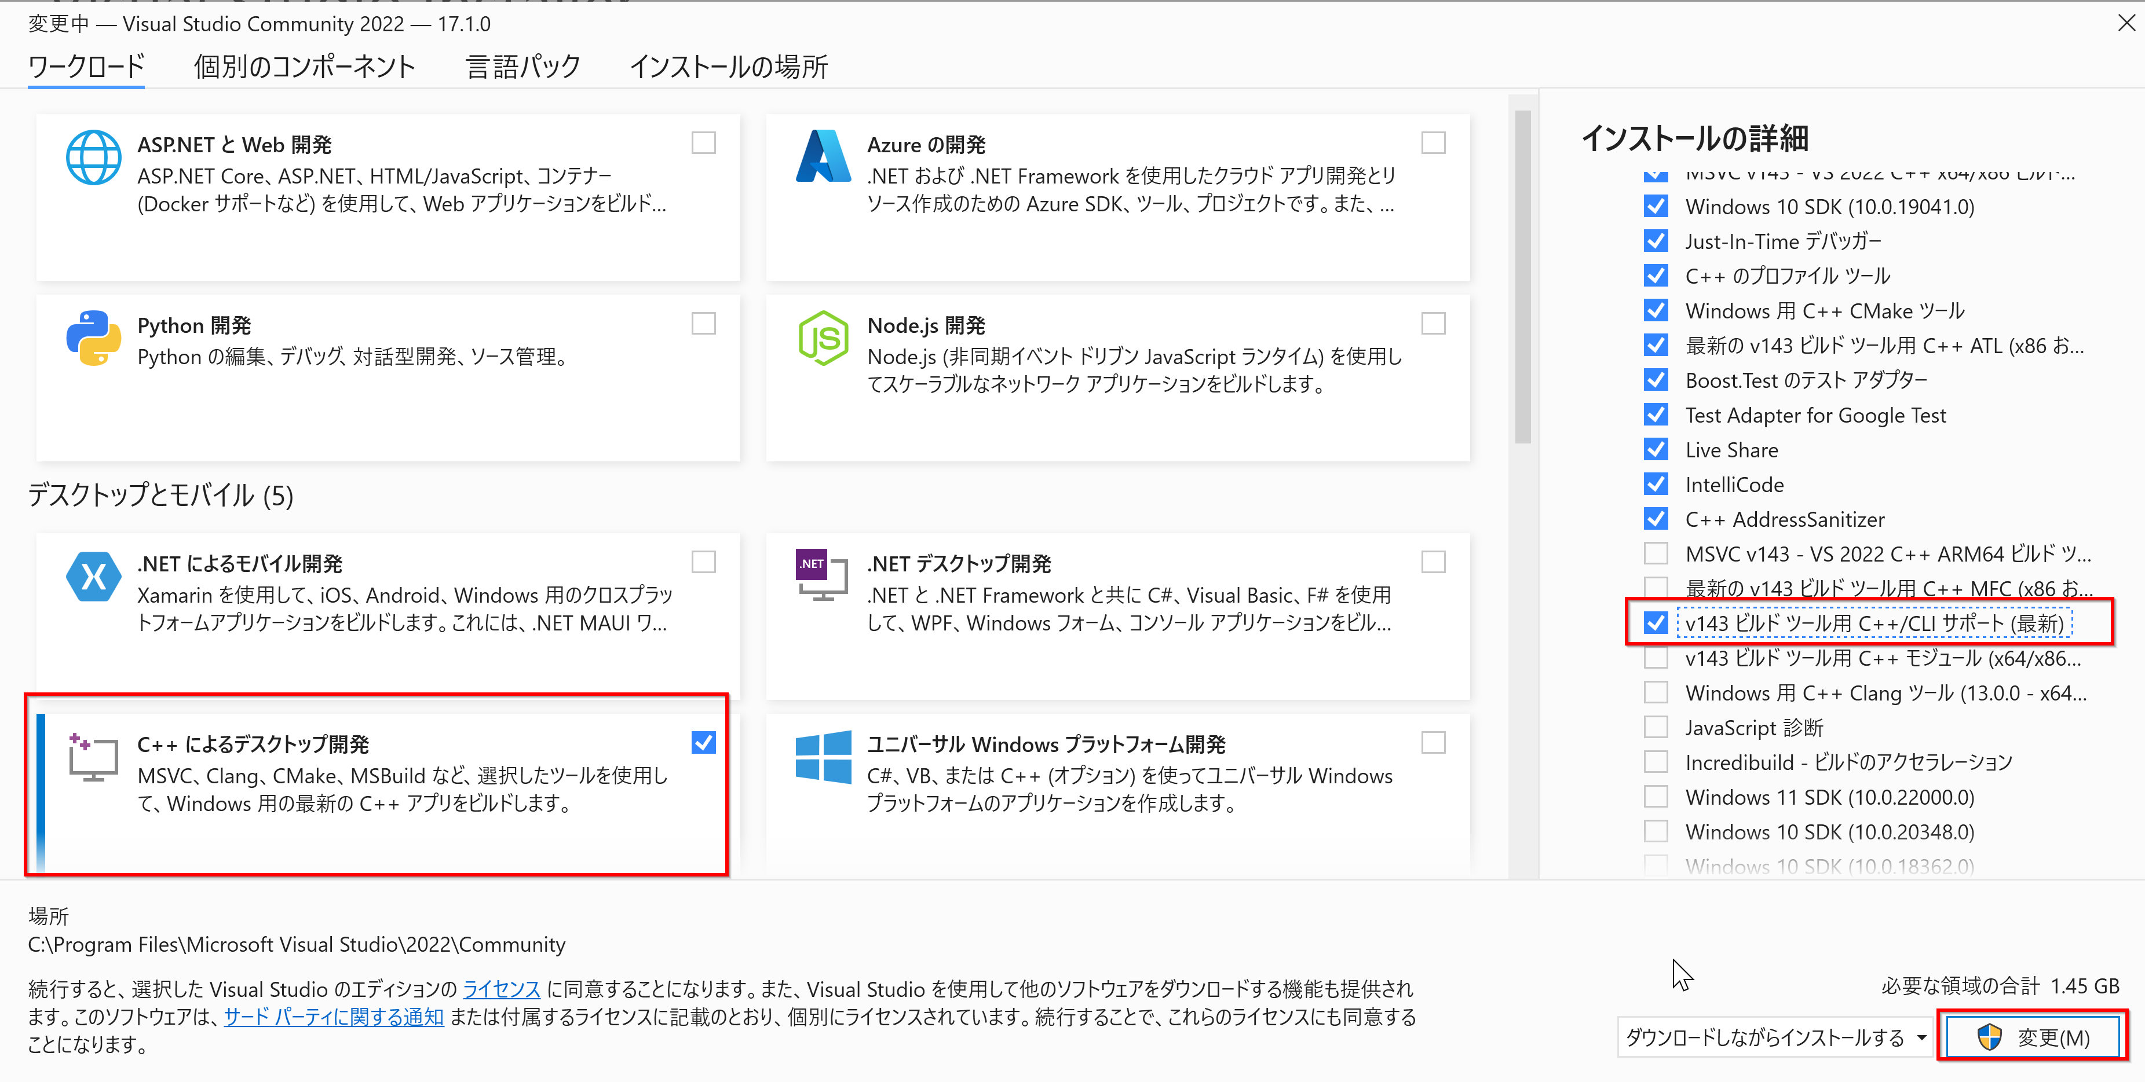Image resolution: width=2145 pixels, height=1082 pixels.
Task: Check Windows 11 SDK (10.0.22000.0) checkbox
Action: pos(1656,797)
